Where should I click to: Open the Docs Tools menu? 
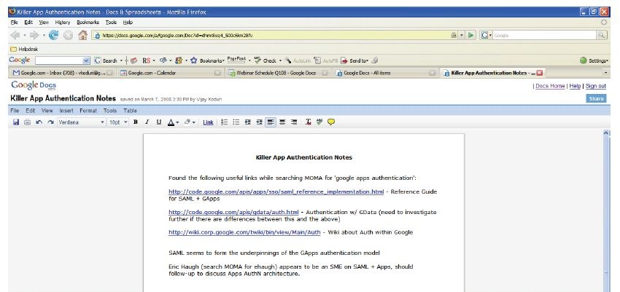pyautogui.click(x=110, y=111)
